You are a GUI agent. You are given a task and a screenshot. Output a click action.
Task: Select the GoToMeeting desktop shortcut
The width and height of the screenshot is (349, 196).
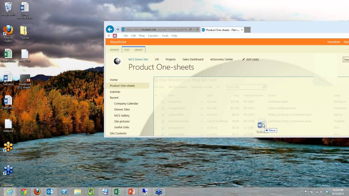[8, 149]
